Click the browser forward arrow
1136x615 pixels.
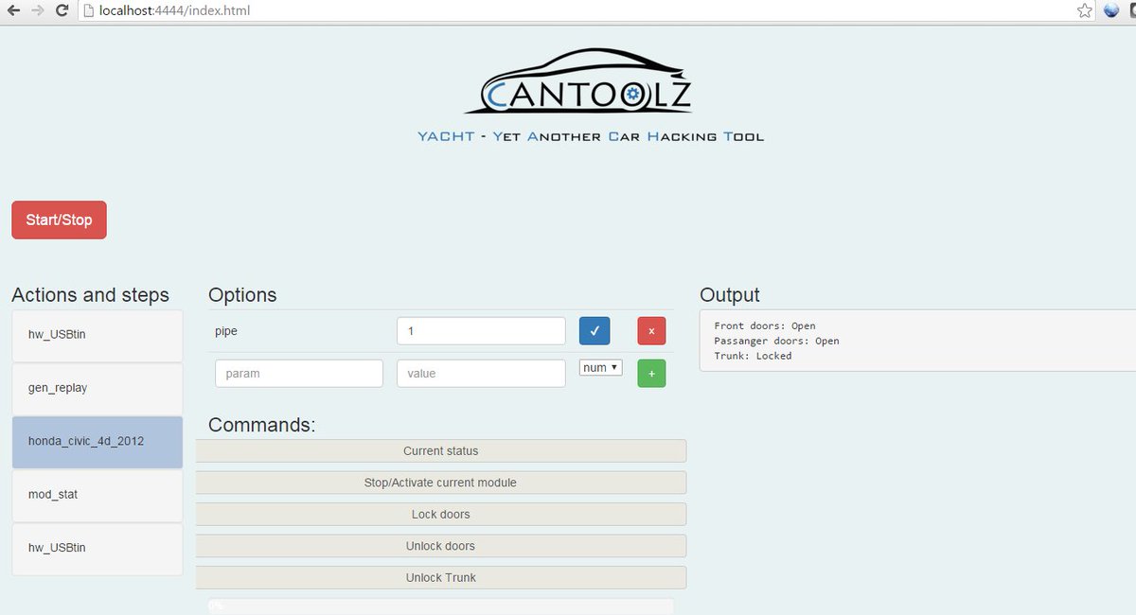38,10
